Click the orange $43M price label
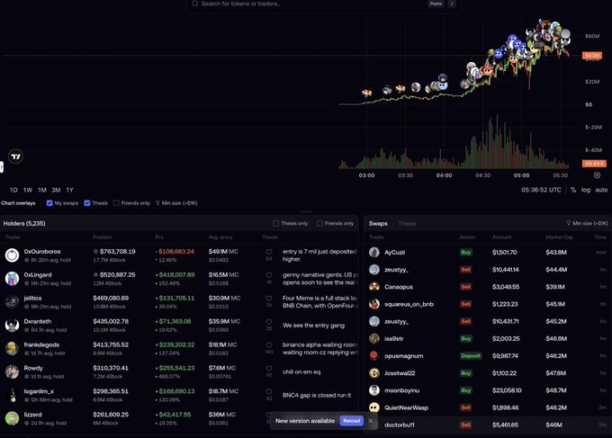612x438 pixels. pos(591,56)
